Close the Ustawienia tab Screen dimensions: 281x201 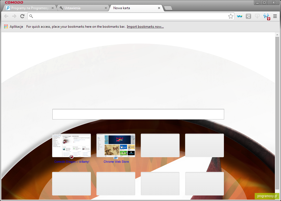106,8
